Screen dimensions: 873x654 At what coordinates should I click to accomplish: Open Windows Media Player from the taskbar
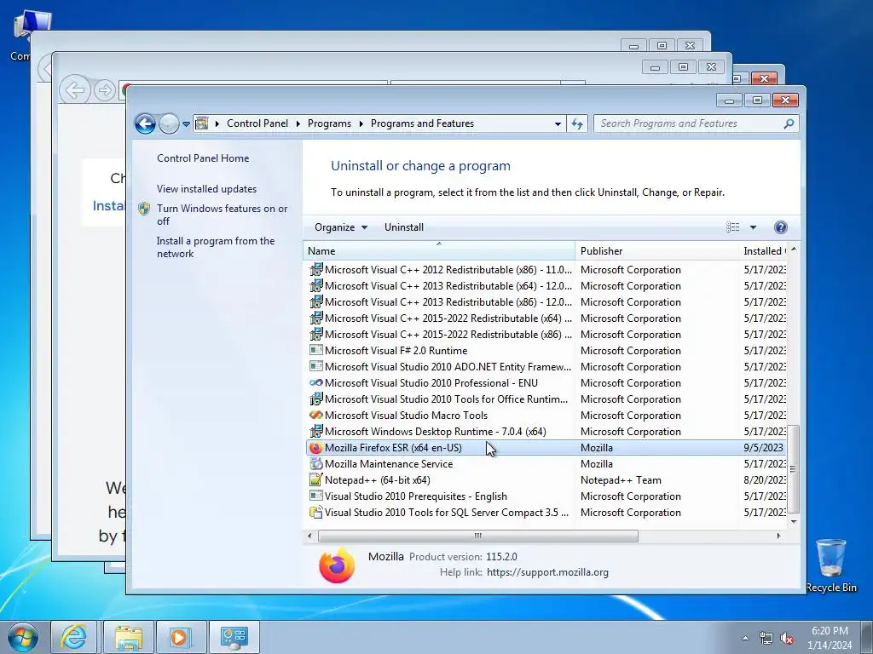tap(180, 637)
